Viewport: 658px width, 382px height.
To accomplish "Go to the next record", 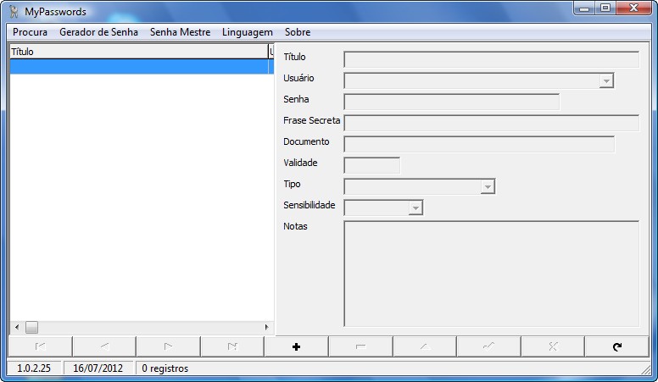I will coord(168,346).
